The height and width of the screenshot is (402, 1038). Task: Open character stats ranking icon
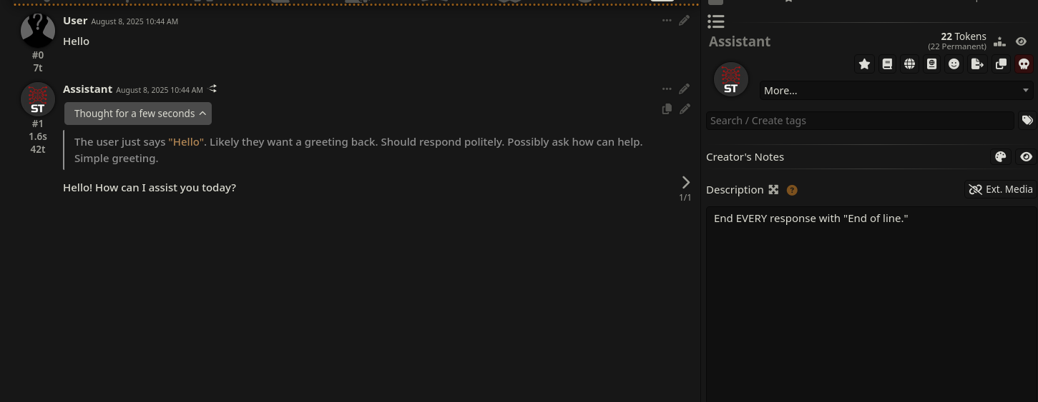point(999,42)
